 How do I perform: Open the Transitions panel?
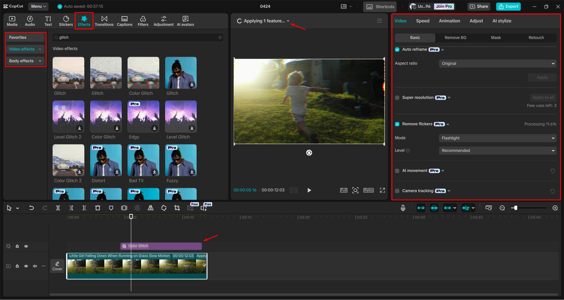pos(104,21)
